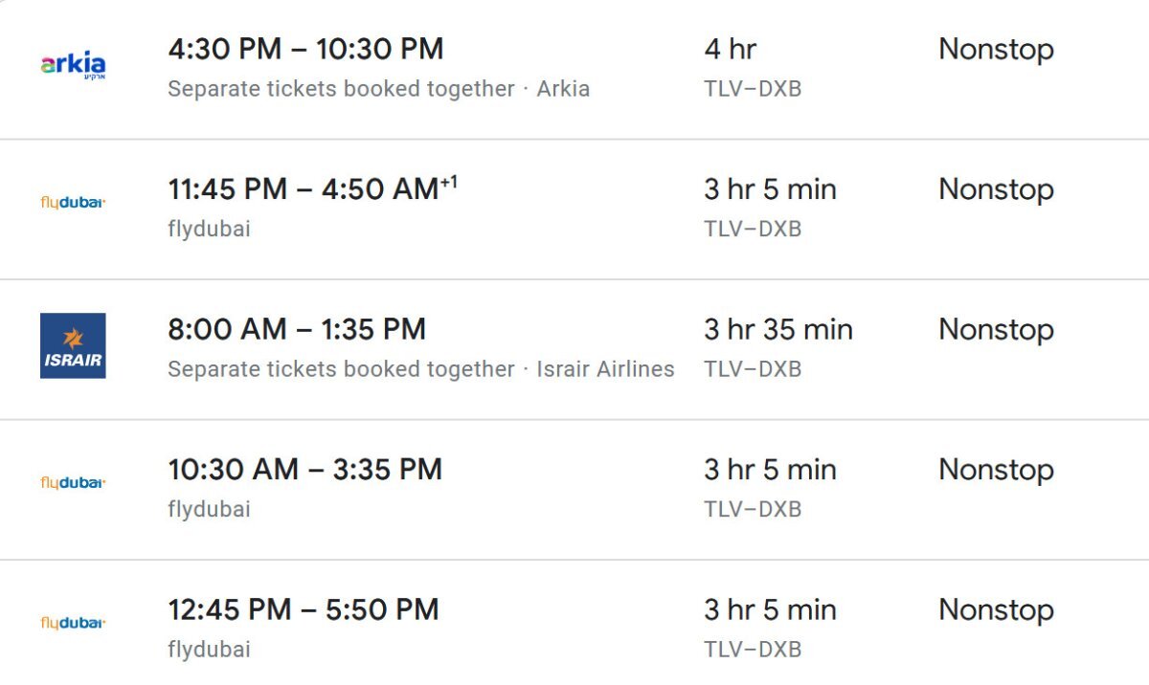Image resolution: width=1149 pixels, height=685 pixels.
Task: Click Nonstop label on 12:45 PM flight
Action: [996, 609]
